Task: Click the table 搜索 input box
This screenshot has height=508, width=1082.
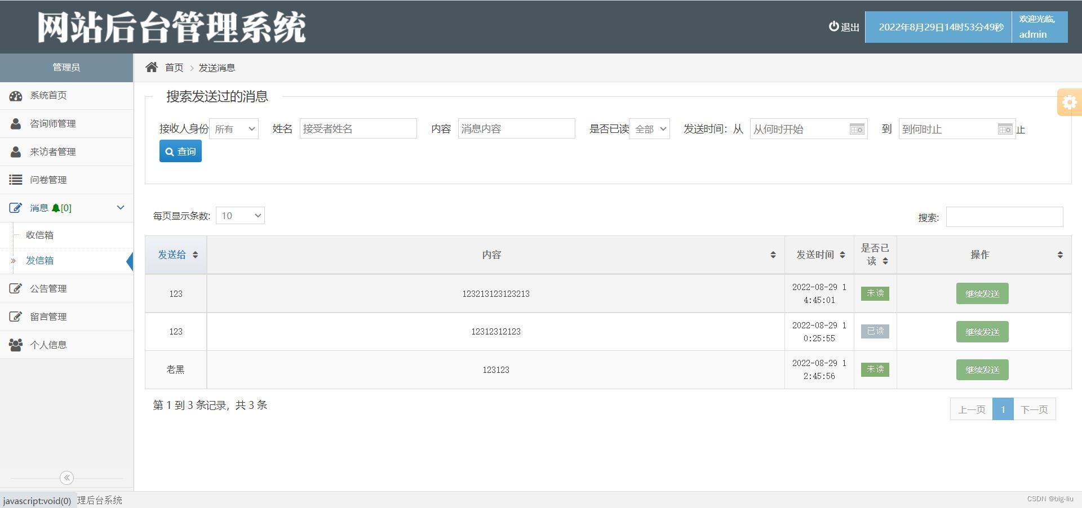Action: 1004,217
